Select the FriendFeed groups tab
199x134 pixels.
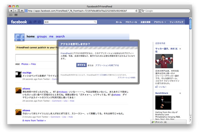pyautogui.click(x=42, y=36)
